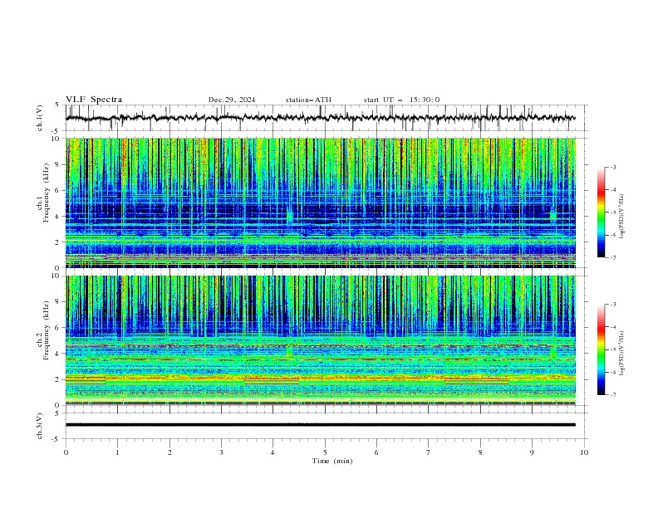Click the 'start UT = 15:30:0' text
658x508 pixels.
[x=401, y=100]
